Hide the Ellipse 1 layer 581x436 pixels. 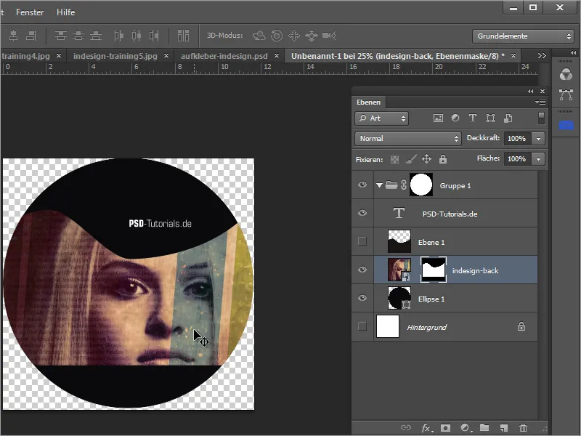(362, 298)
